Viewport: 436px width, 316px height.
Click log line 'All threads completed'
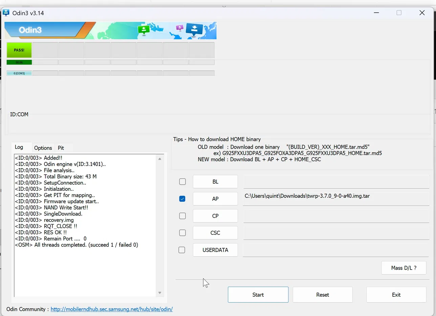click(77, 245)
